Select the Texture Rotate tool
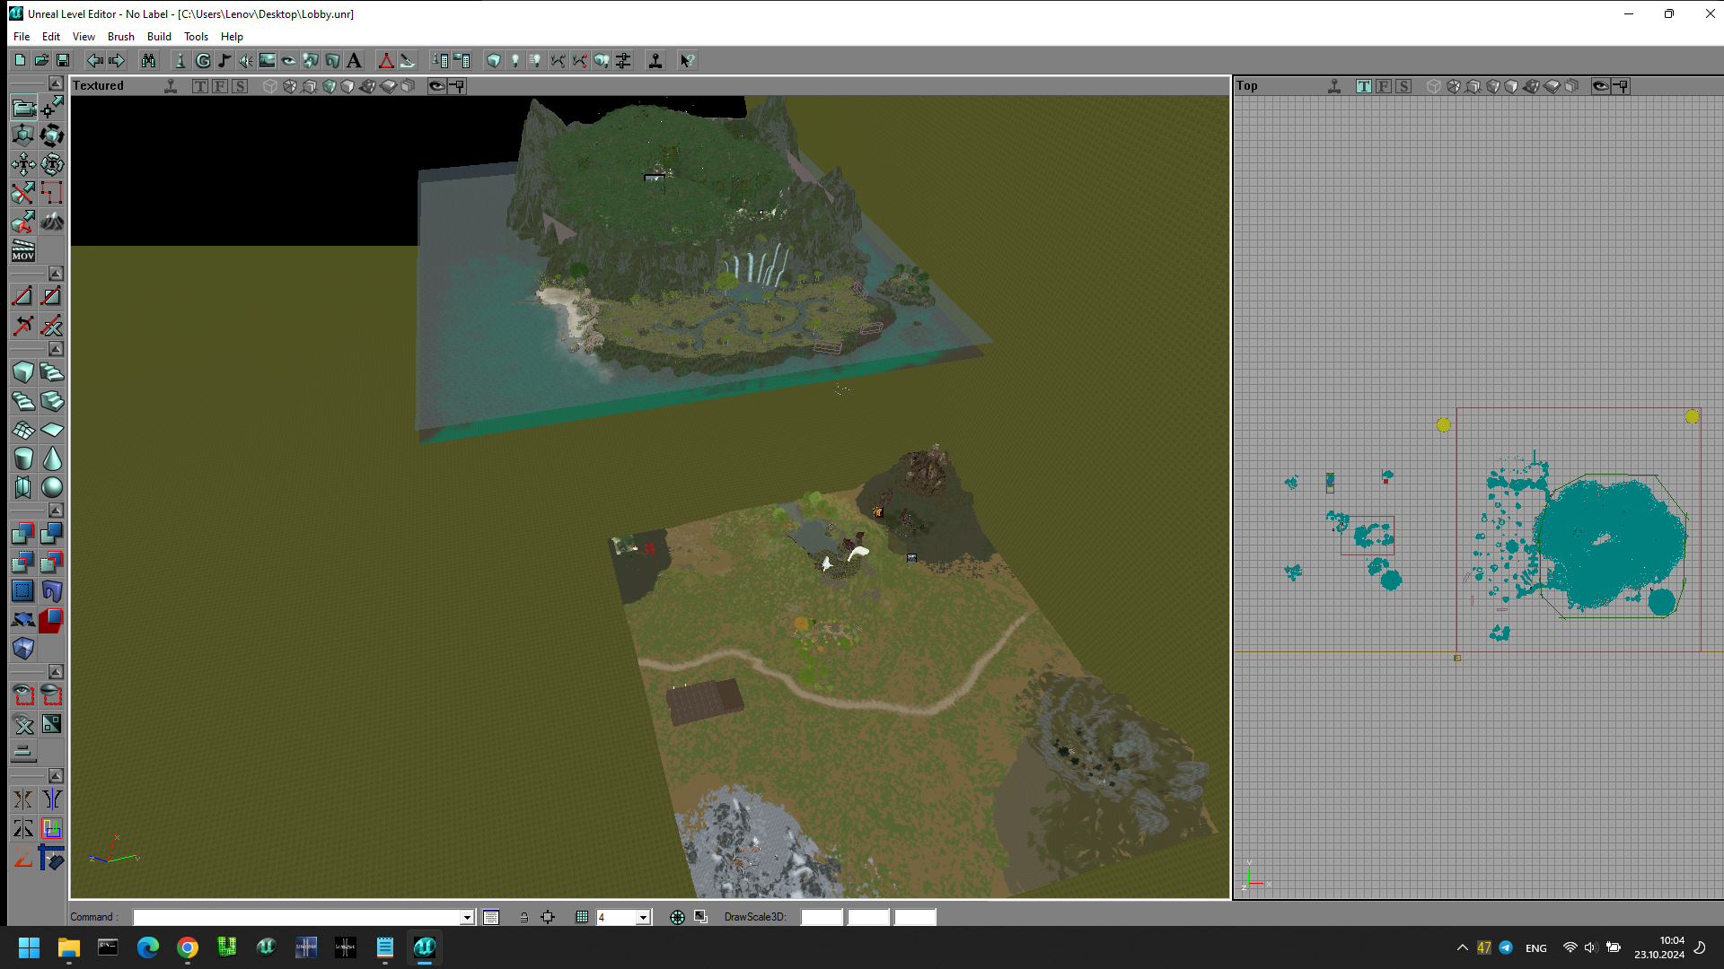Image resolution: width=1724 pixels, height=969 pixels. coord(52,165)
